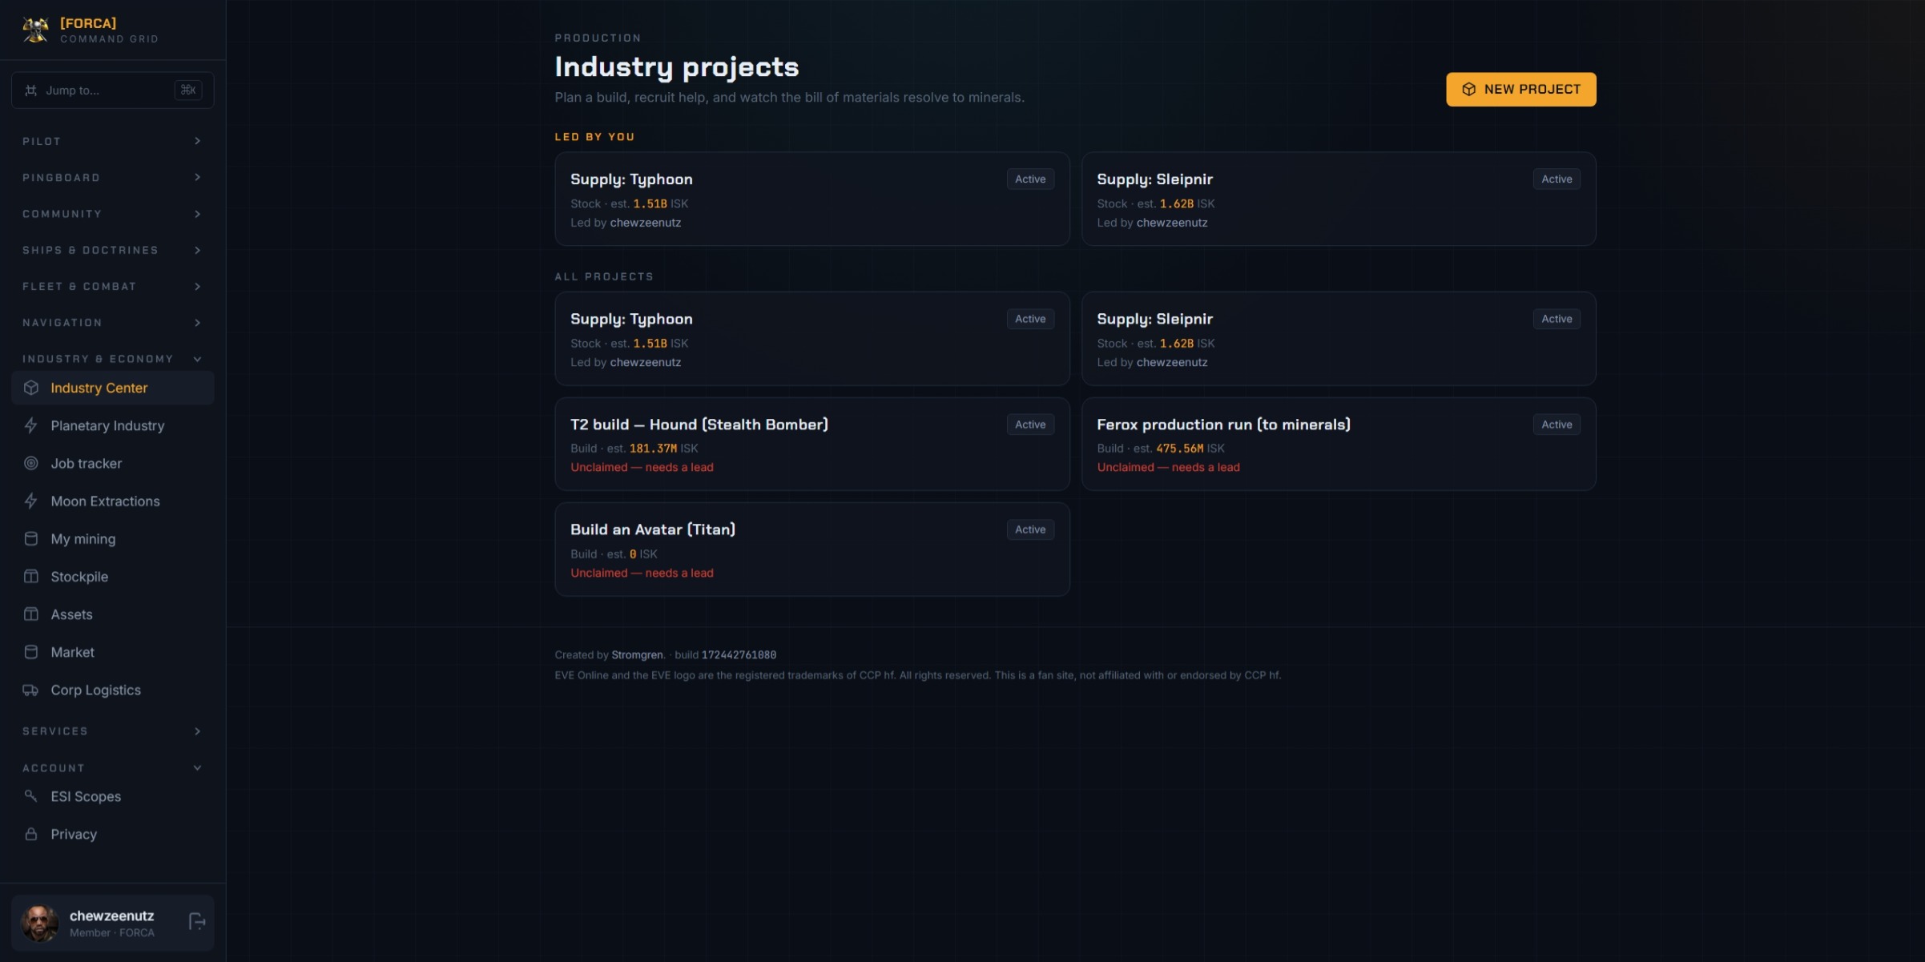Open the Stockpile page
The width and height of the screenshot is (1925, 962).
click(x=112, y=576)
